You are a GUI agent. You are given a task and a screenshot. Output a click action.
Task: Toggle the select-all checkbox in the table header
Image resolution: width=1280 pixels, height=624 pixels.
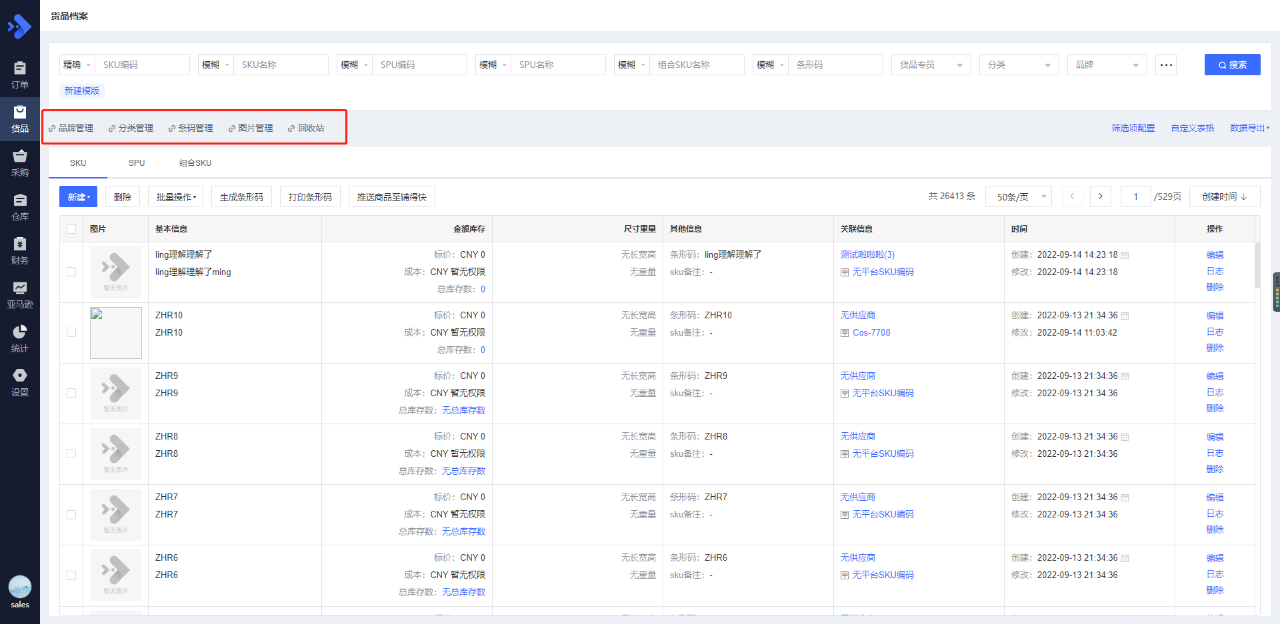pos(71,229)
